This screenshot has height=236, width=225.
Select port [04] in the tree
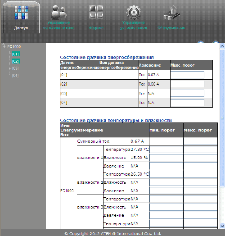pyautogui.click(x=15, y=75)
